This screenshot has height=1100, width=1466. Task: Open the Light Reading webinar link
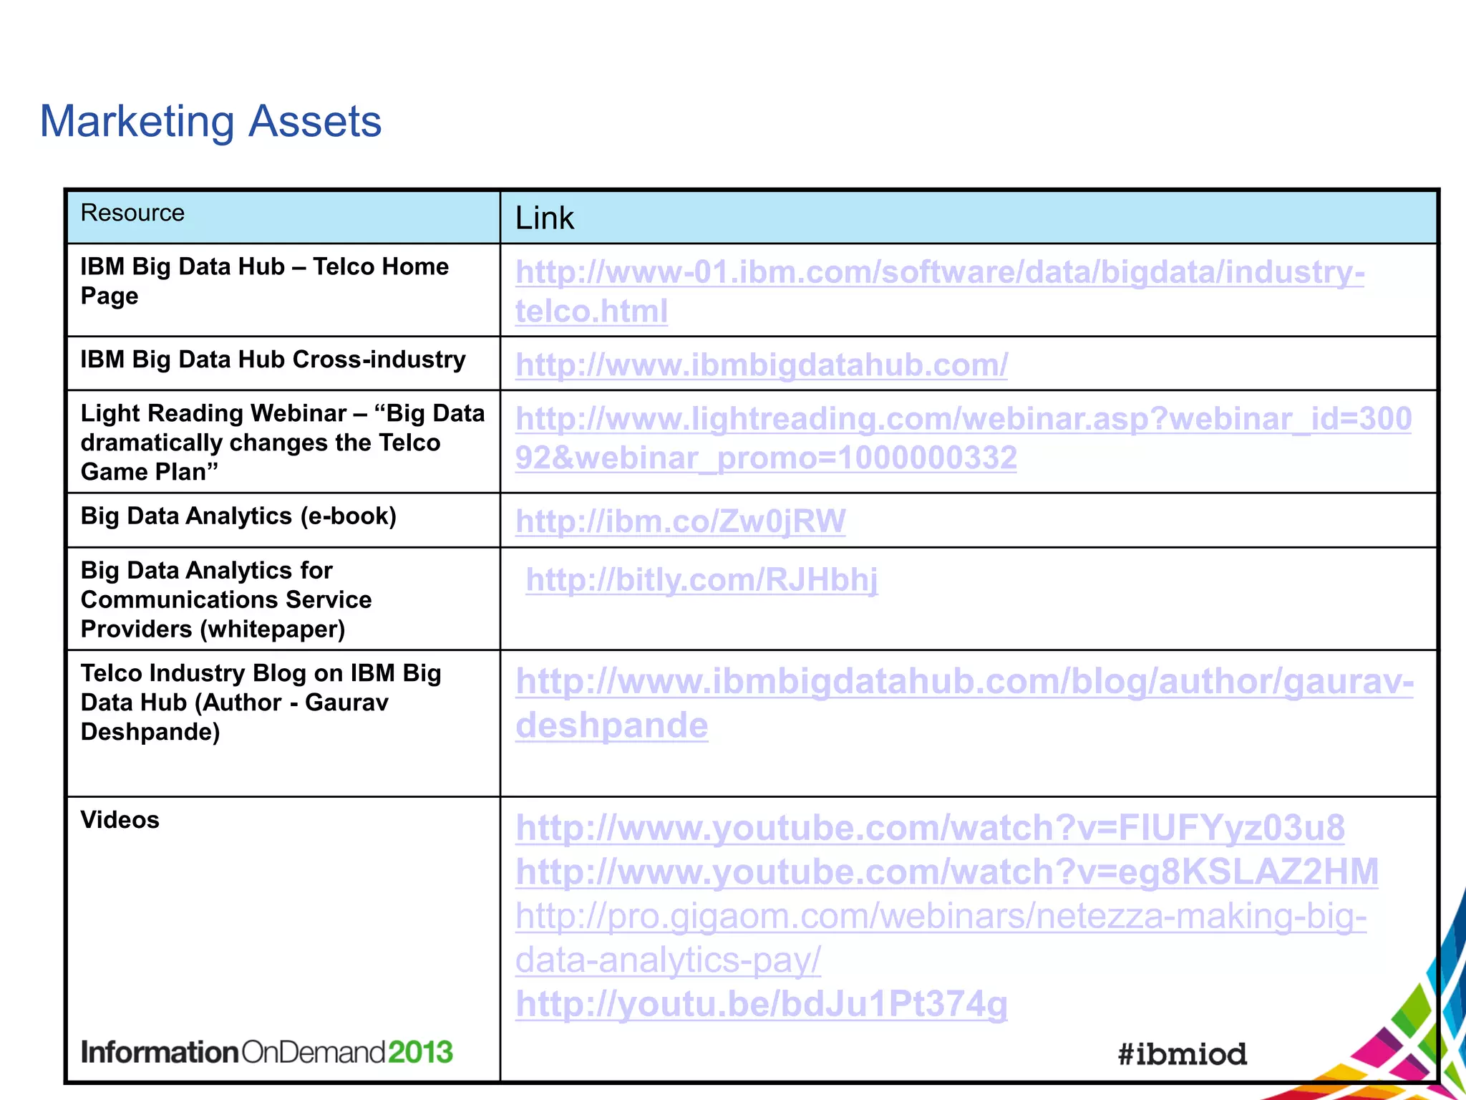pos(963,438)
